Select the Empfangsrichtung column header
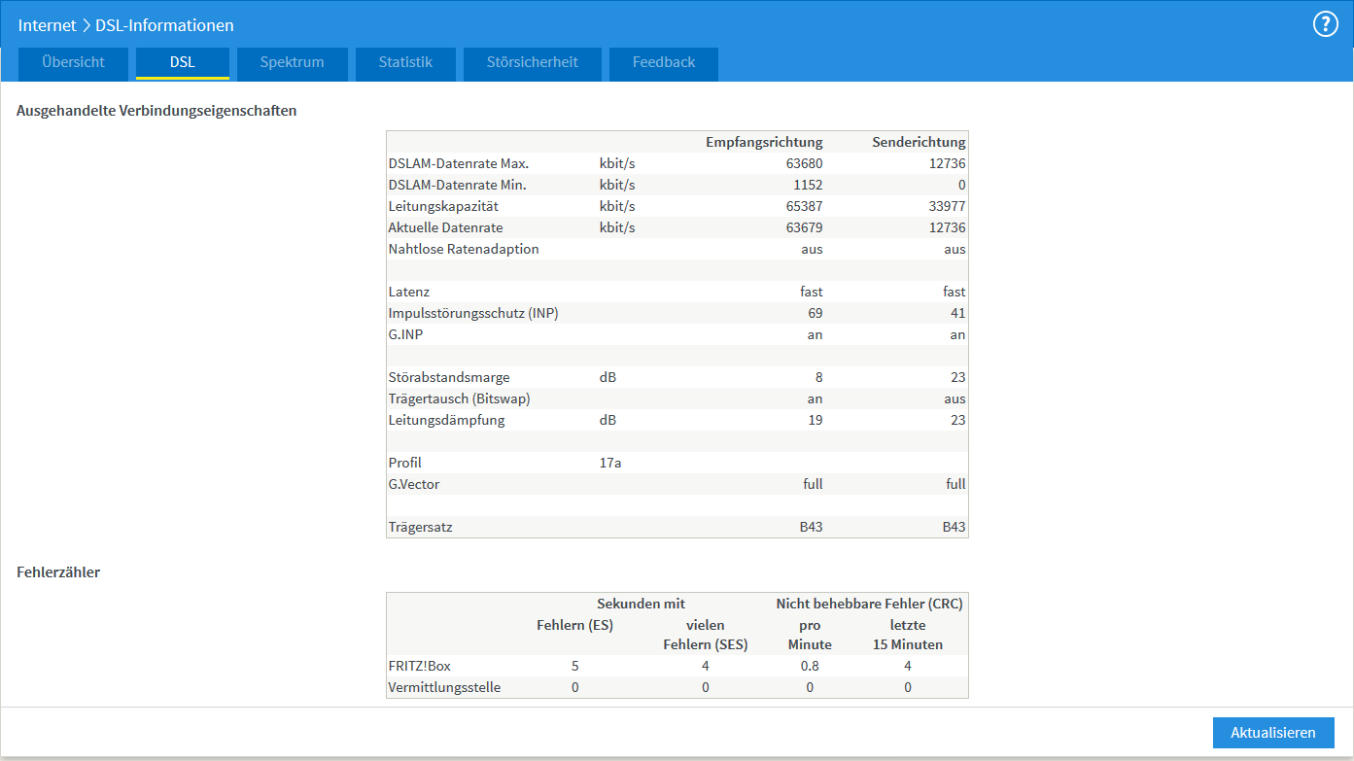Screen dimensions: 1354x761 [764, 142]
